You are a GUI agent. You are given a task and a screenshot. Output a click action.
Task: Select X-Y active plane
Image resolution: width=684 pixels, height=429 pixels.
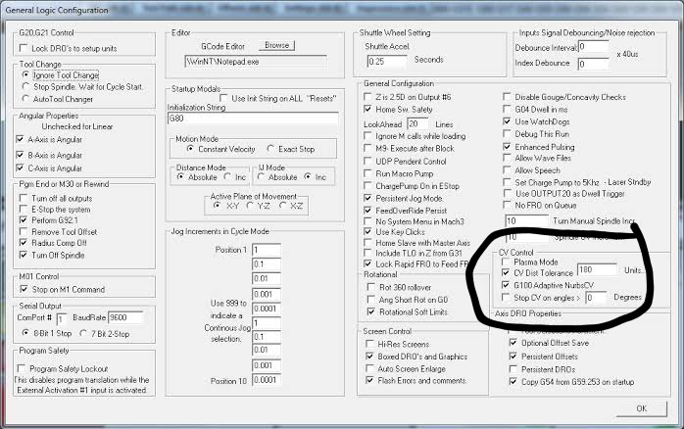[217, 206]
